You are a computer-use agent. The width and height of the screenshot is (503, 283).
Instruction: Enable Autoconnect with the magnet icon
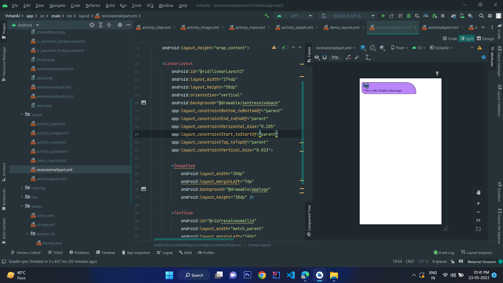pos(325,57)
